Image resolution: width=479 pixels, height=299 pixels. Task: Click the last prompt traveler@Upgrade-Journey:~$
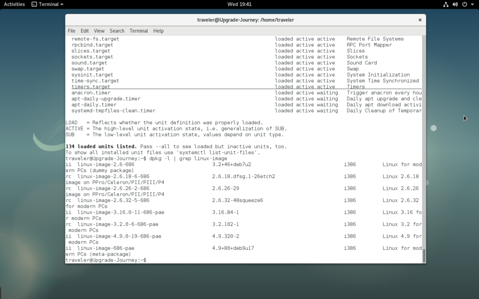[x=106, y=260]
